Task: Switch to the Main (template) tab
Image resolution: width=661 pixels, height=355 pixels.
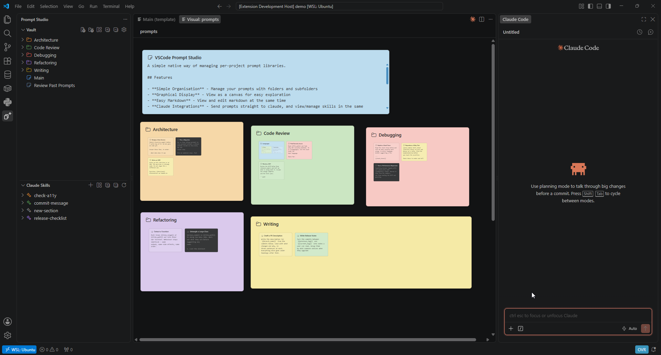Action: [x=156, y=19]
